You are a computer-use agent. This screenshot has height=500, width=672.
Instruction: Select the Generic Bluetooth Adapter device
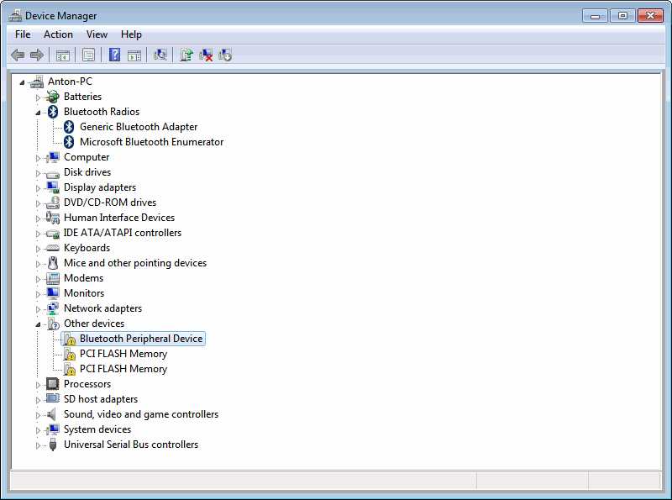pos(138,127)
